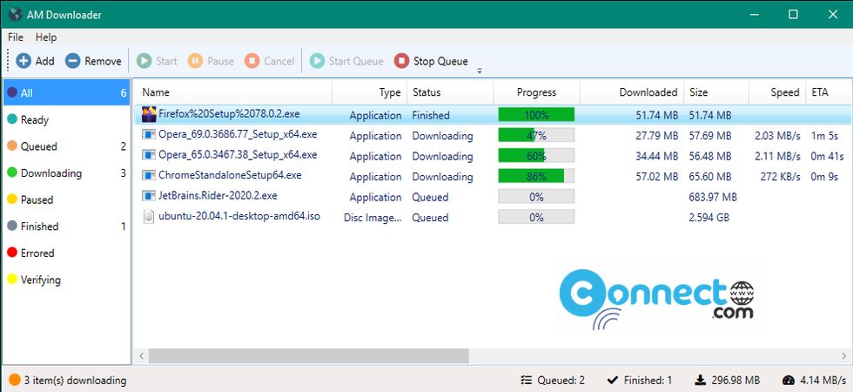The image size is (853, 392).
Task: Sort by the Type column header
Action: (369, 92)
